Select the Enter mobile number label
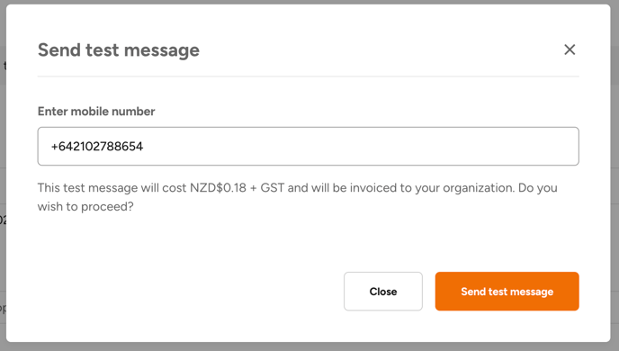The image size is (619, 351). (x=96, y=112)
